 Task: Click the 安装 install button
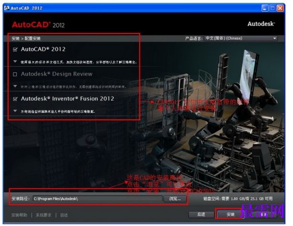point(230,215)
